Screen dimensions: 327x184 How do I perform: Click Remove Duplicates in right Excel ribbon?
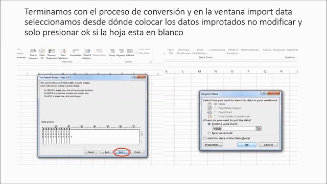pyautogui.click(x=184, y=52)
